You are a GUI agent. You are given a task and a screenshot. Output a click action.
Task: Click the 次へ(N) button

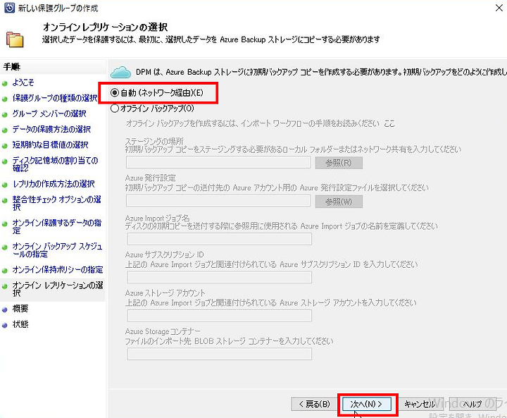point(367,404)
